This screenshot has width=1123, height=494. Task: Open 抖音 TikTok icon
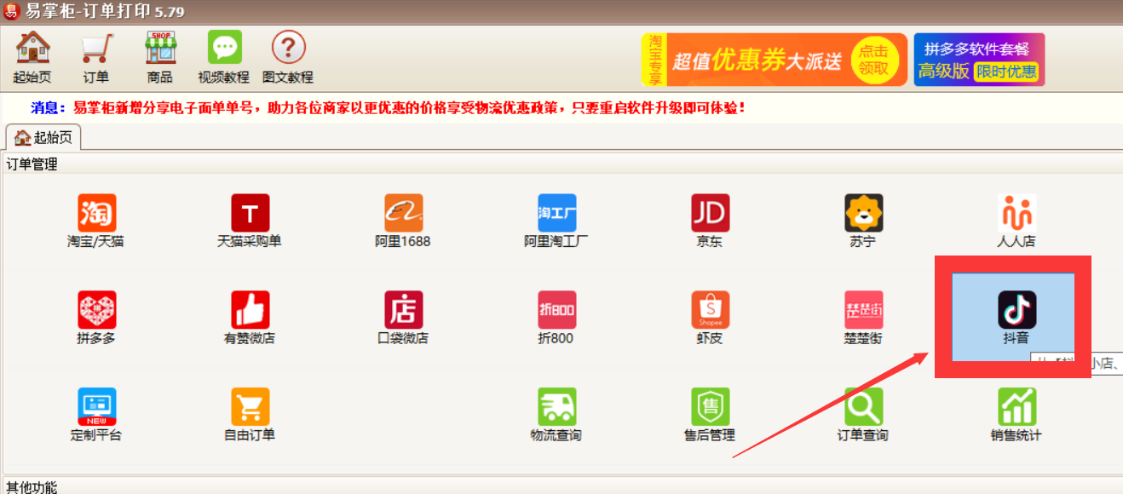tap(1016, 318)
